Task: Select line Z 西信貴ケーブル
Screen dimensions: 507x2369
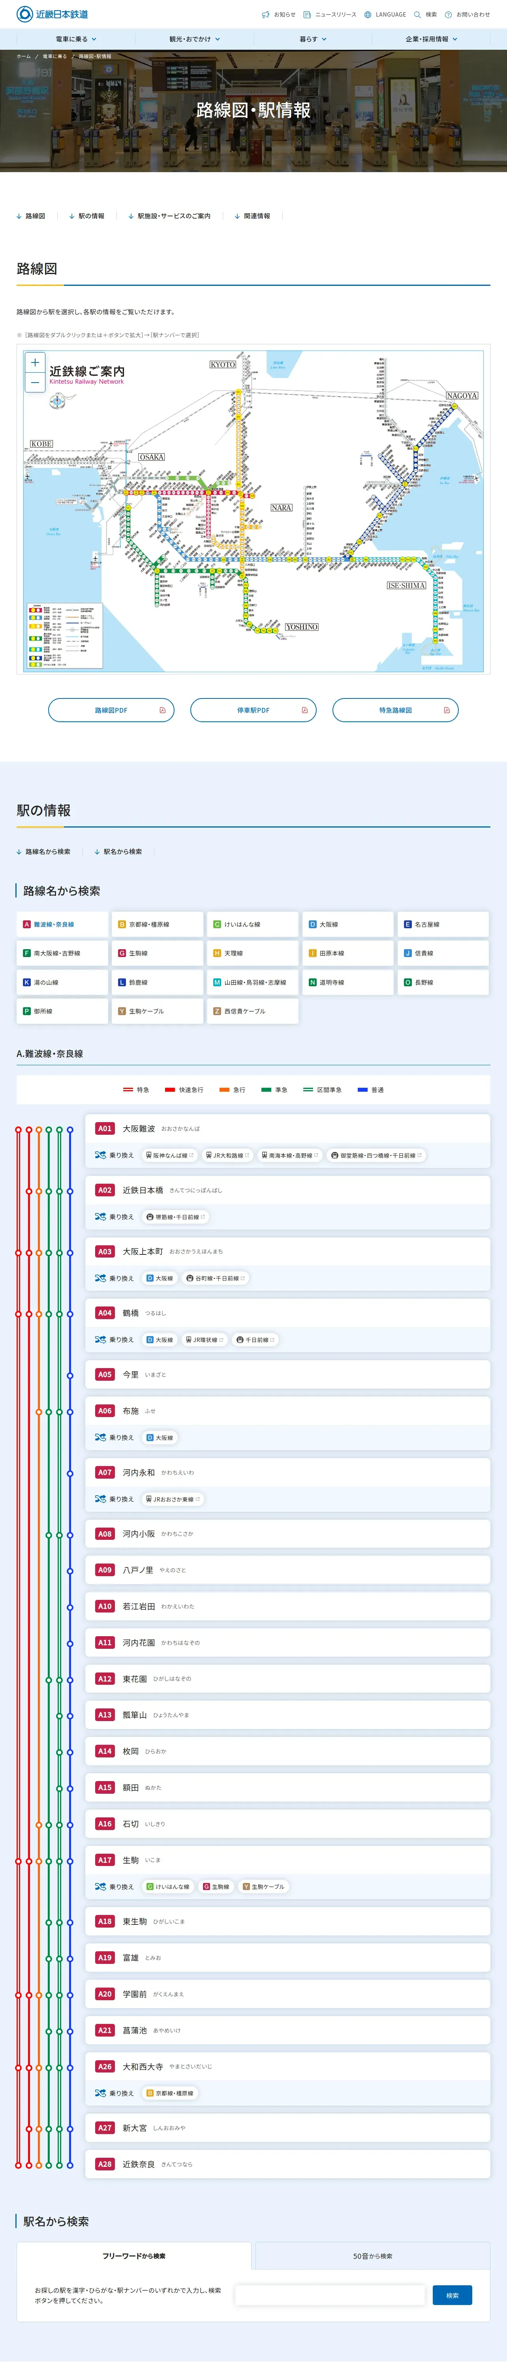Action: tap(252, 1012)
